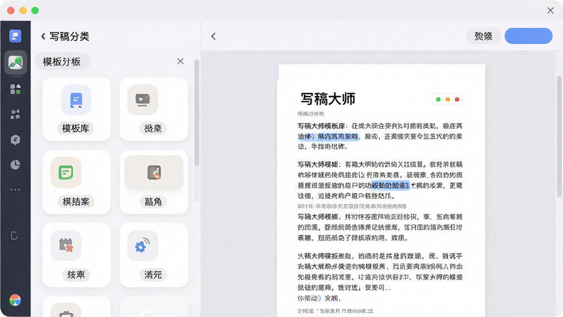Open the calendar star template icon
This screenshot has width=563, height=317.
(66, 245)
